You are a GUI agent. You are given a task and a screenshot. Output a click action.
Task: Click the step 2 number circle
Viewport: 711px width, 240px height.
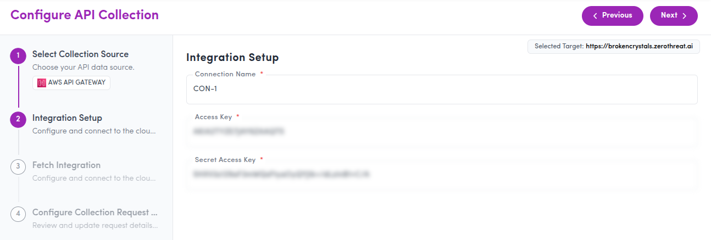[18, 119]
